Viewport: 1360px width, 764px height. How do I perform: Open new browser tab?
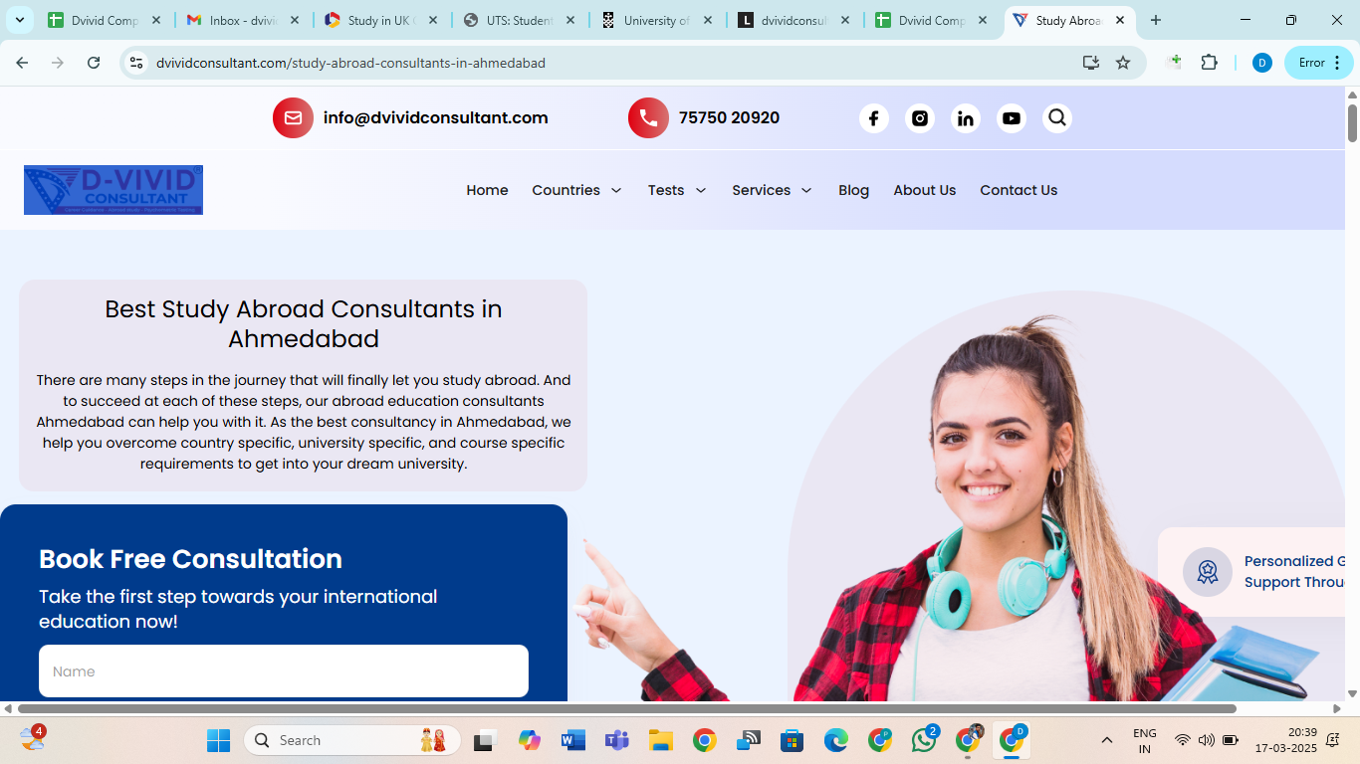coord(1156,20)
